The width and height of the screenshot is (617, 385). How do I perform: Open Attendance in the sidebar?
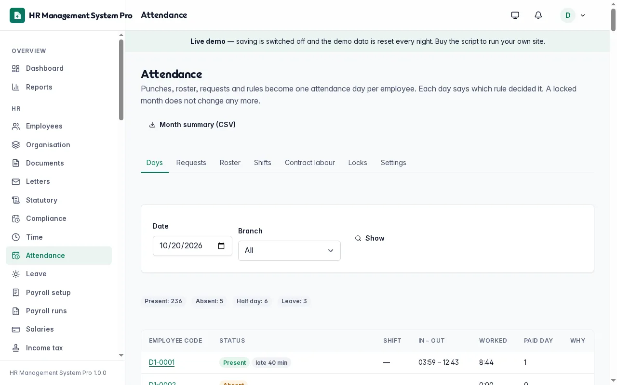(x=59, y=256)
